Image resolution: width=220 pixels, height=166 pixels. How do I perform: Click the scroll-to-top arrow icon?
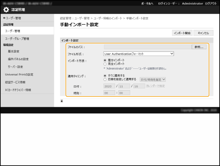(62, 100)
